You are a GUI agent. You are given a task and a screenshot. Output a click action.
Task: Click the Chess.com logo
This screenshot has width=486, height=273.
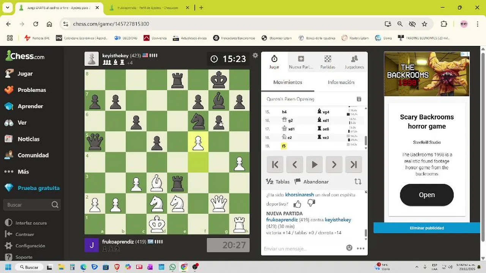pos(25,56)
